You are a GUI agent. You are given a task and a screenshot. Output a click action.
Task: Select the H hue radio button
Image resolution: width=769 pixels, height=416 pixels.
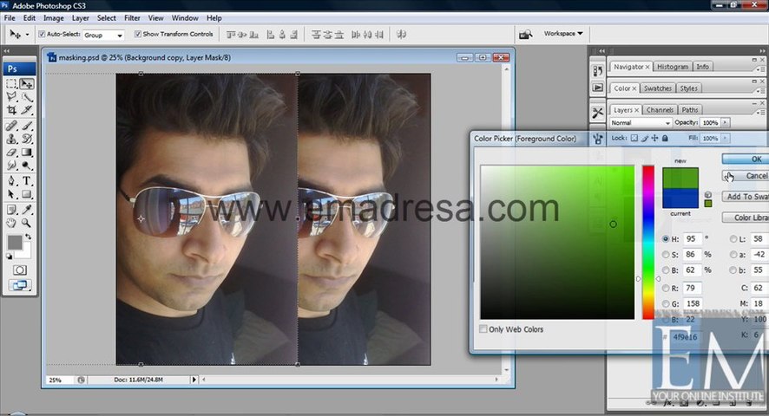coord(666,239)
